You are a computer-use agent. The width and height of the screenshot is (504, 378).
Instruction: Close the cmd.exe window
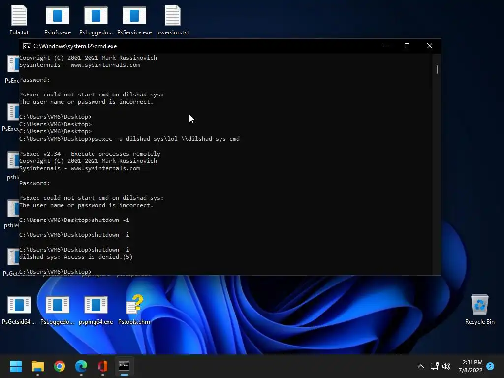[x=429, y=46]
